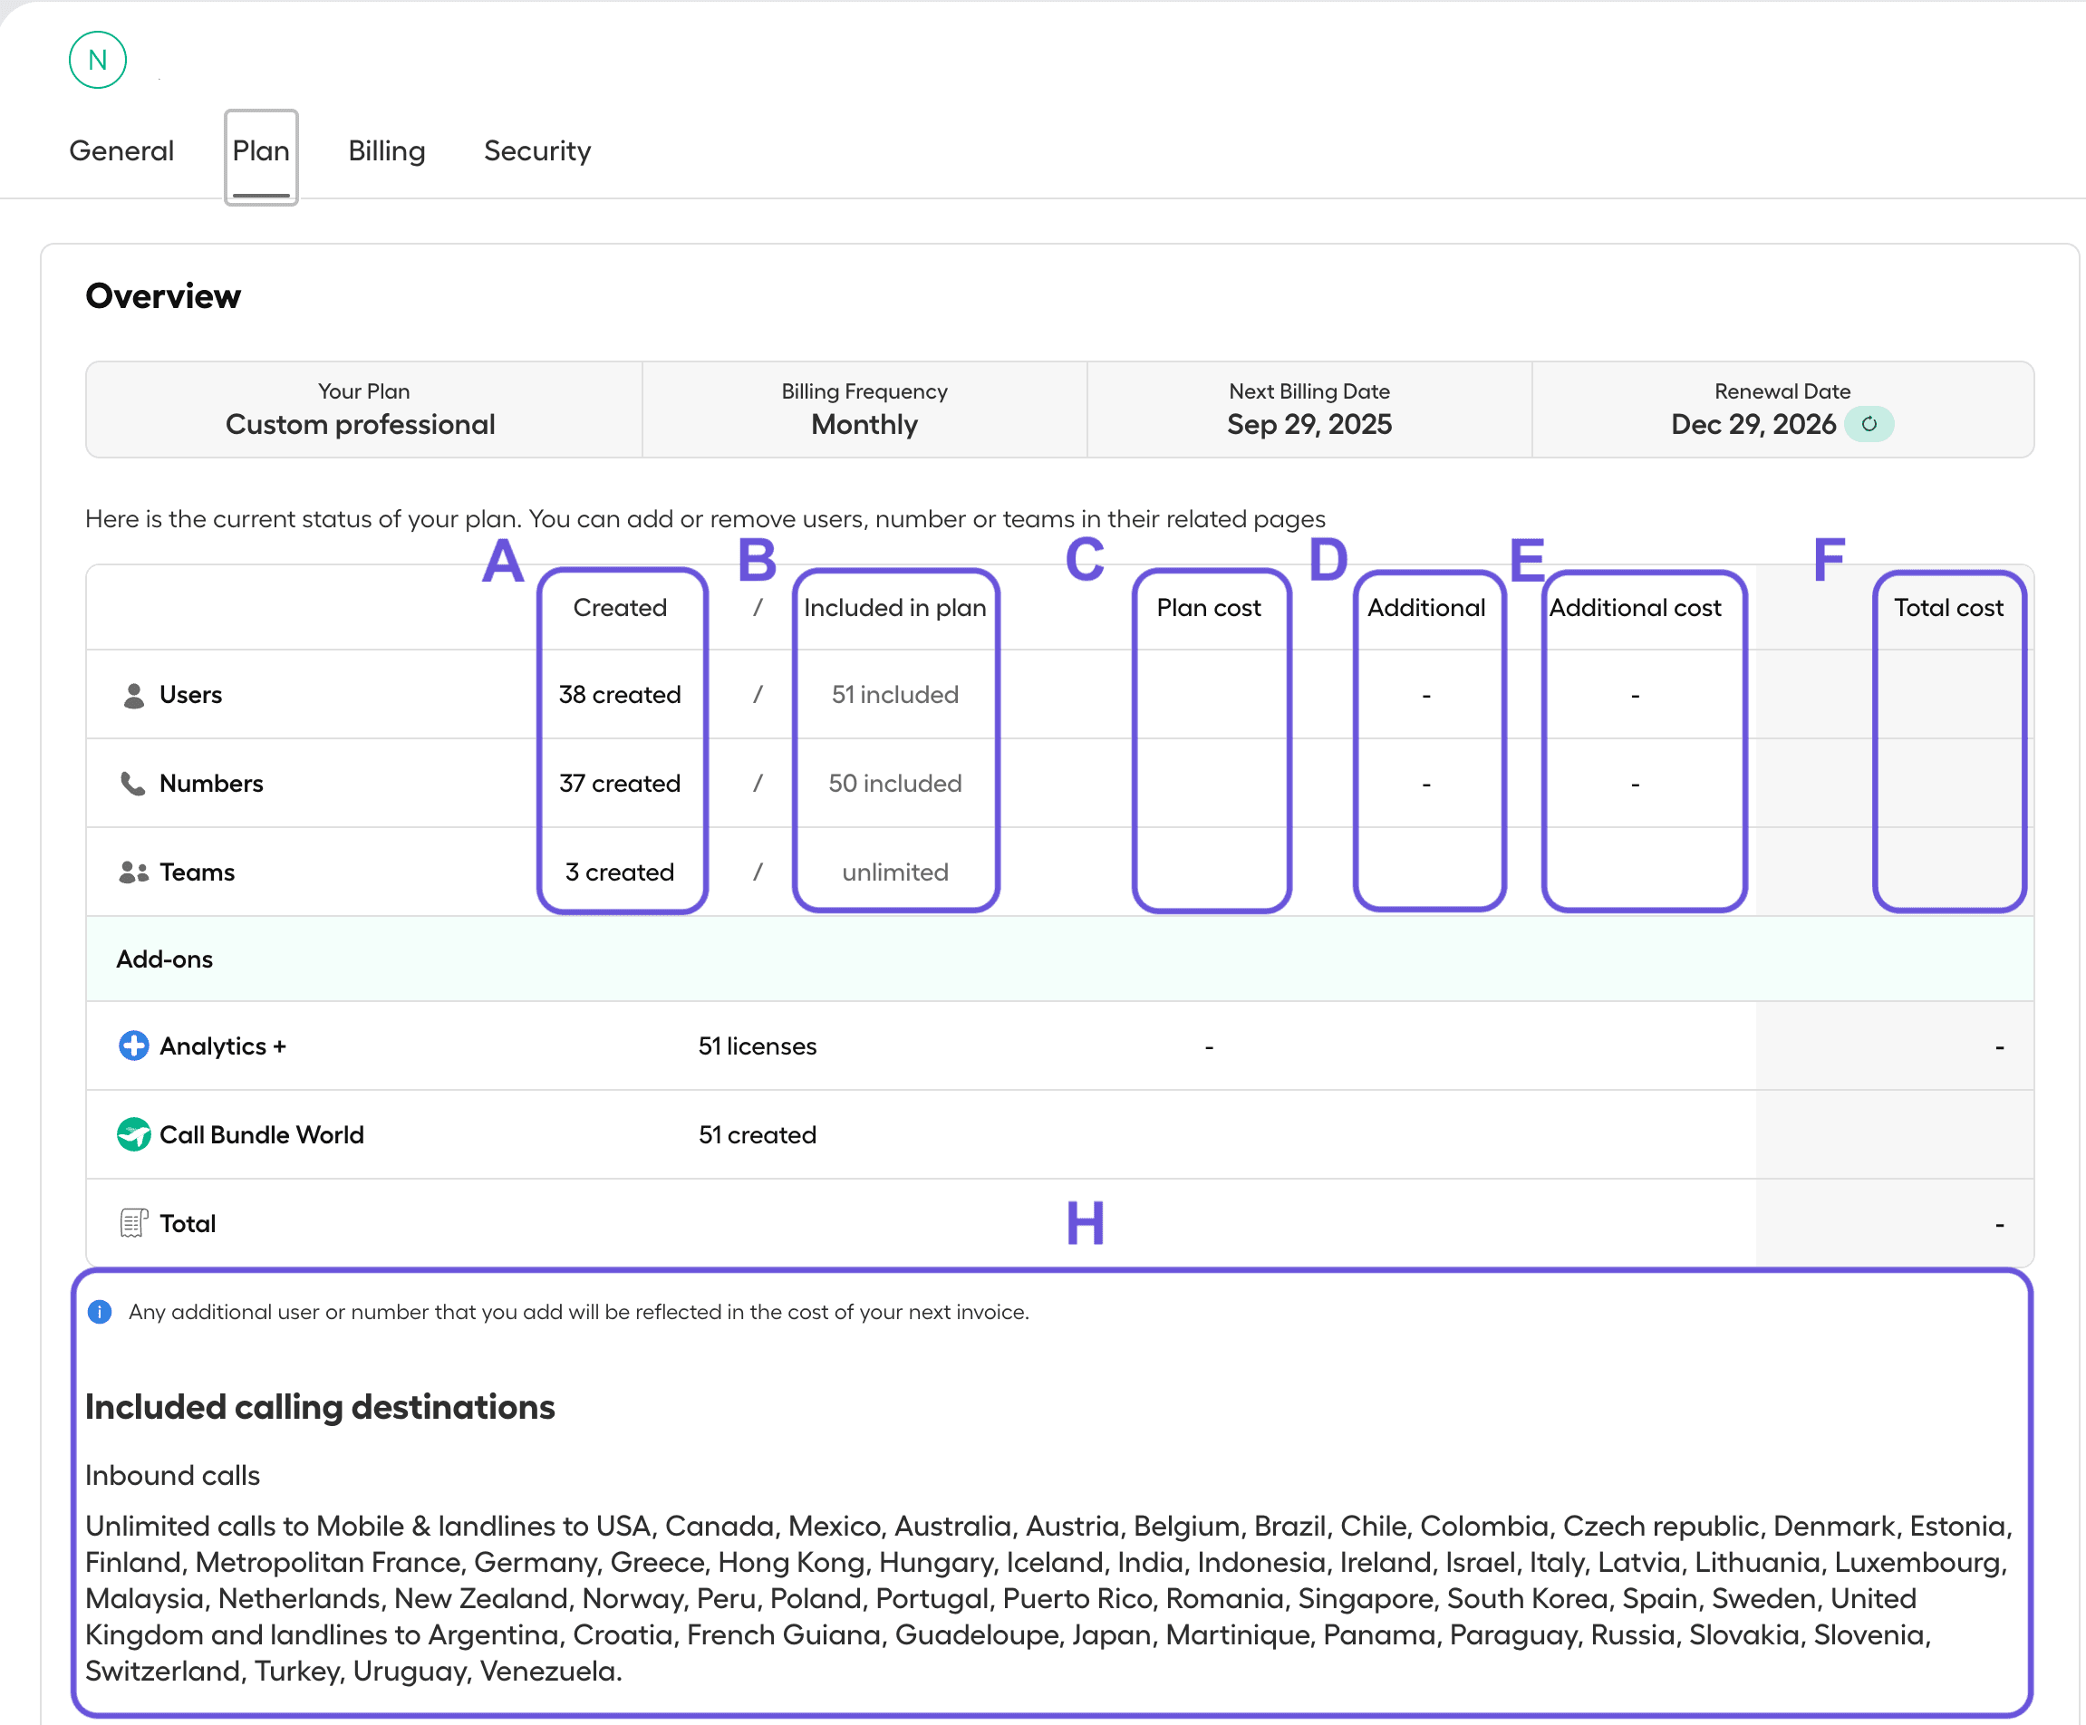This screenshot has height=1725, width=2086.
Task: Click the renewal refresh icon beside Dec 29, 2026
Action: 1869,424
